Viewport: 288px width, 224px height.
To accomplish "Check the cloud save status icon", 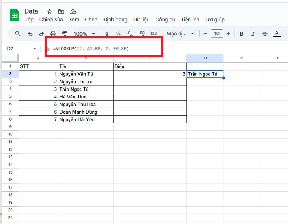I will (73, 11).
